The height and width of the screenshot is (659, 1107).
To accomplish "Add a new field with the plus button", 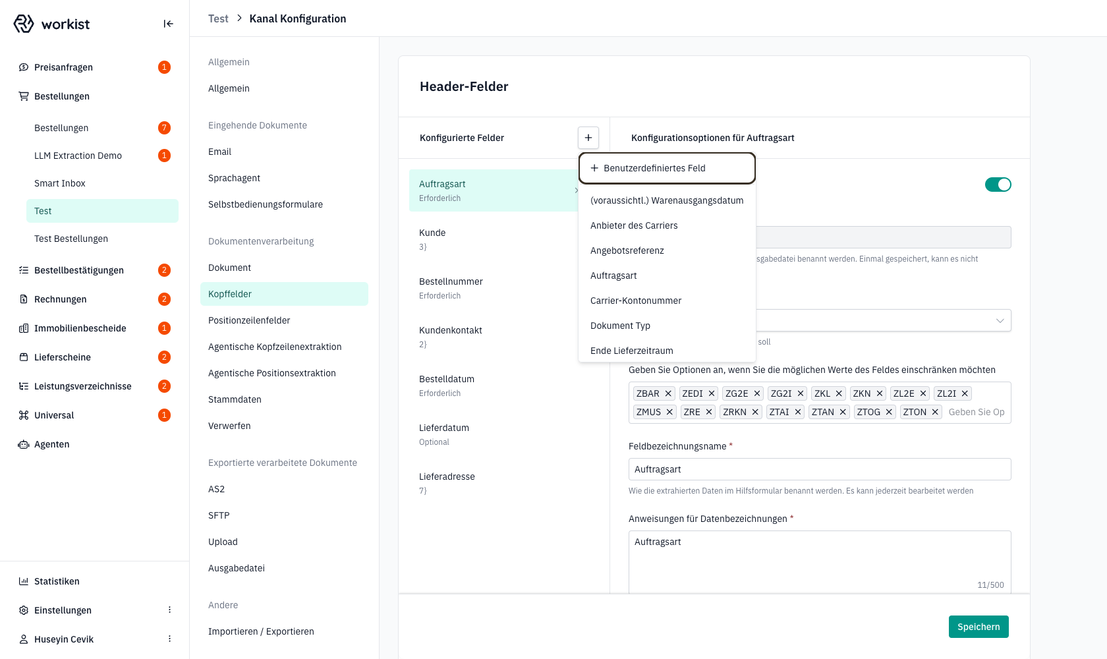I will 588,138.
